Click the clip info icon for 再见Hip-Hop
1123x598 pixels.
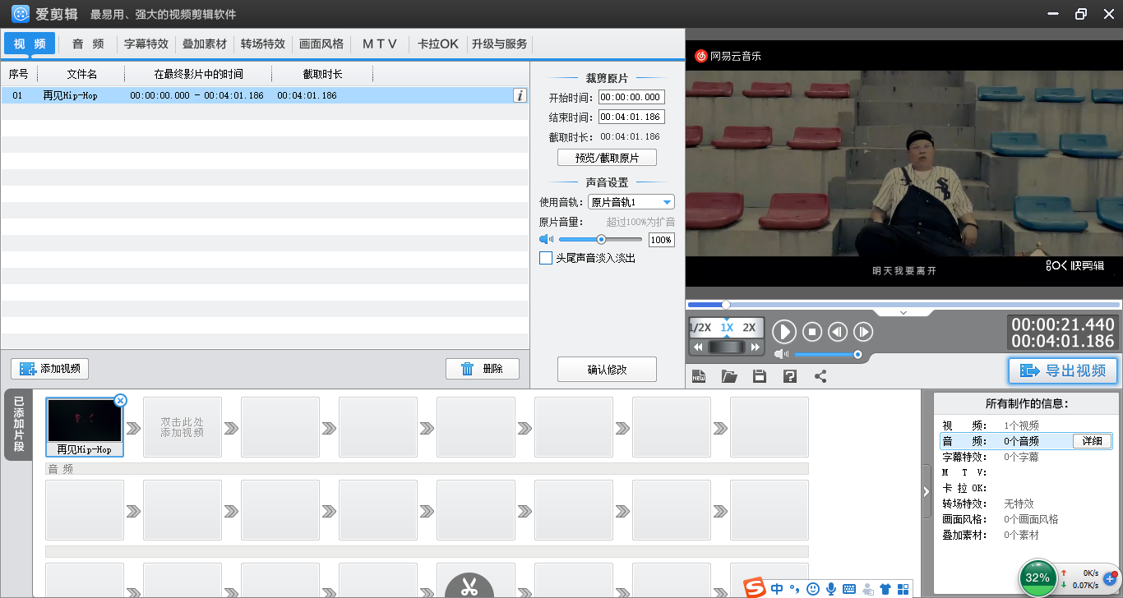click(x=520, y=95)
